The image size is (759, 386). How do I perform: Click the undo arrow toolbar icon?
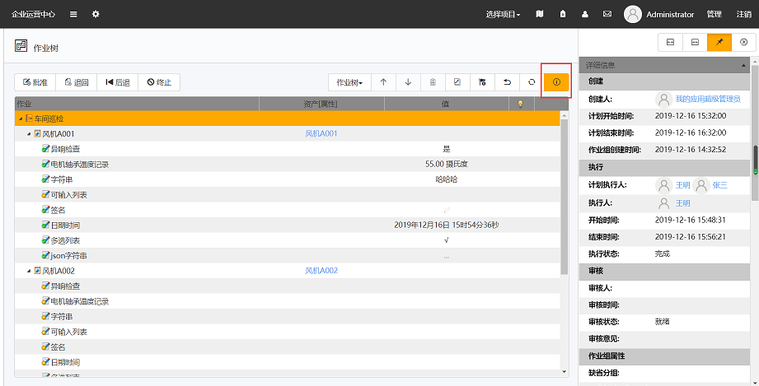click(507, 82)
